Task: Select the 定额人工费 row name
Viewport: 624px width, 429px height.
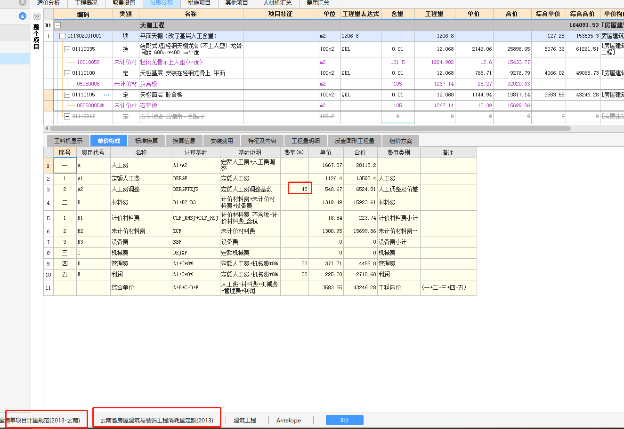Action: pos(141,179)
